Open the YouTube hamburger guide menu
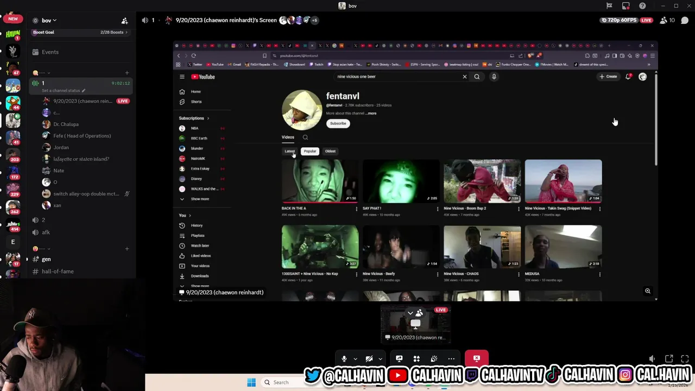This screenshot has height=391, width=695. click(x=182, y=77)
